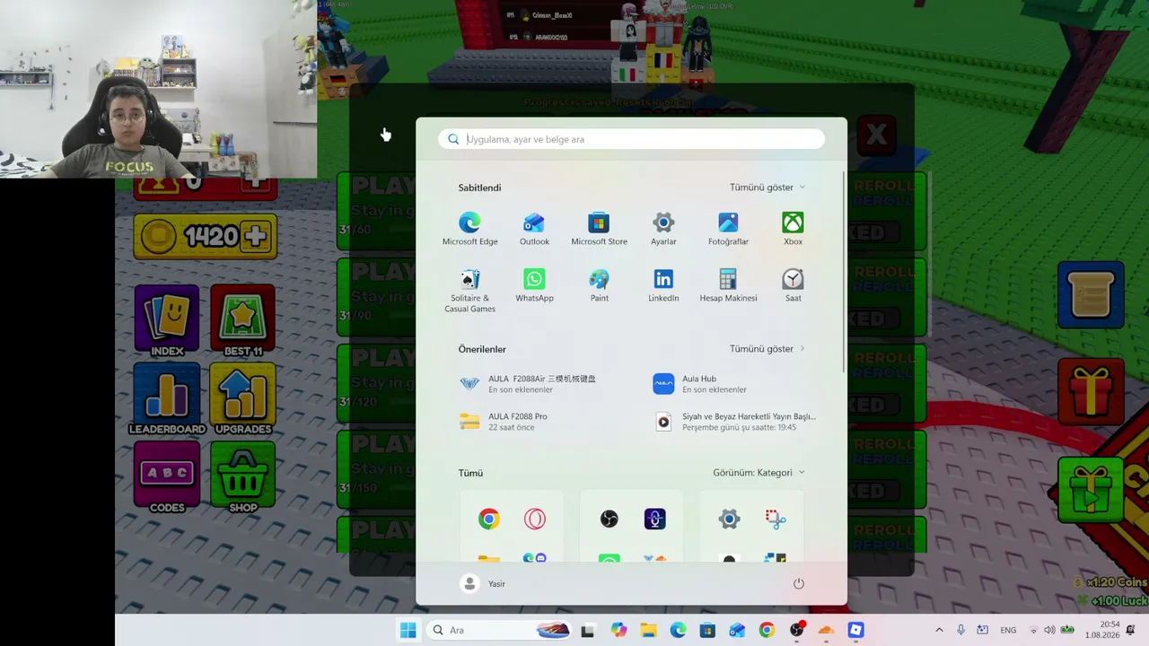Image resolution: width=1149 pixels, height=646 pixels.
Task: Open Hesap Makinesi calculator
Action: coord(728,285)
